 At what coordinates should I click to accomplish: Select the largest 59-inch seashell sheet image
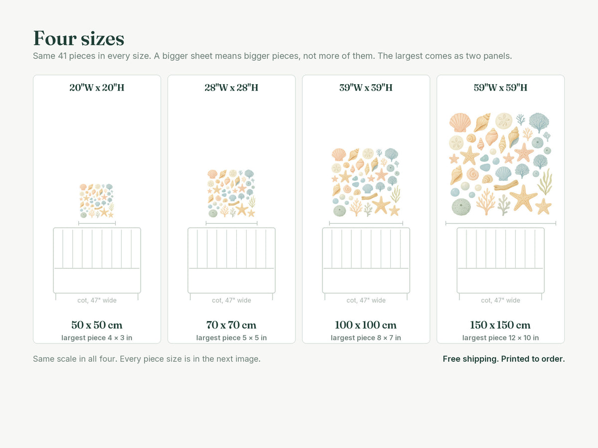pyautogui.click(x=500, y=164)
